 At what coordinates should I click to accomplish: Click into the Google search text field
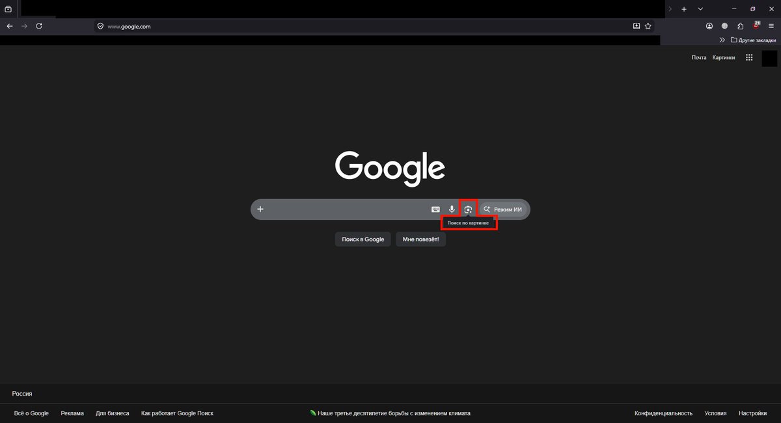pyautogui.click(x=347, y=210)
